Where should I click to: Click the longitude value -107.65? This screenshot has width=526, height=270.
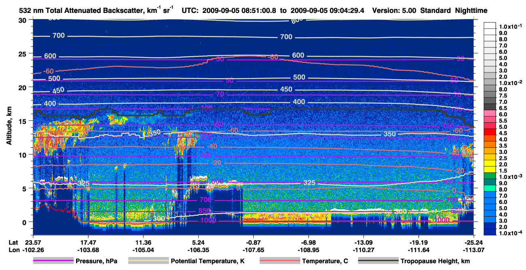click(253, 250)
